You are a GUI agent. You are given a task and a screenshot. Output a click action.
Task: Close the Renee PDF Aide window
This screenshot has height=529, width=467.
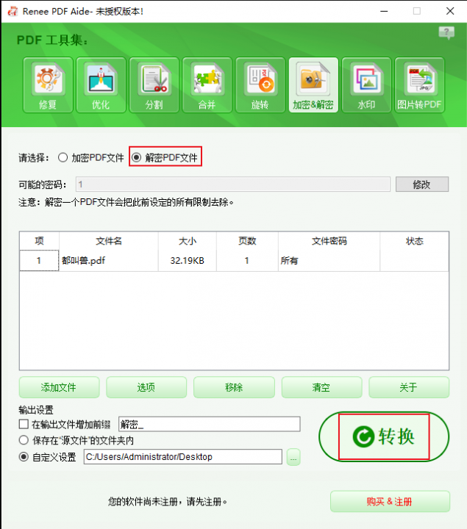coord(450,11)
